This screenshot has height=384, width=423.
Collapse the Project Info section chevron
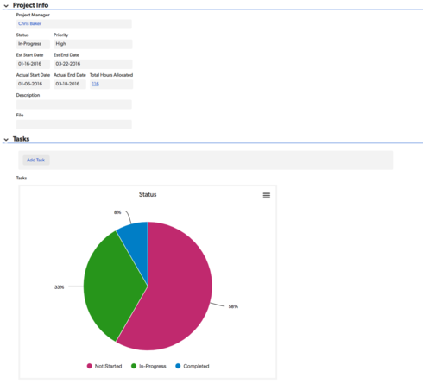(6, 6)
